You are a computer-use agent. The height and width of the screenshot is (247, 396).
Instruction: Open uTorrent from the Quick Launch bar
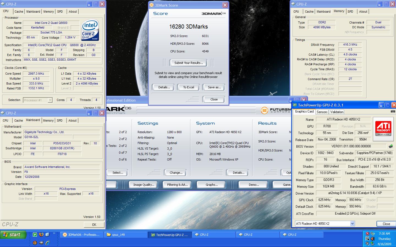click(x=35, y=234)
